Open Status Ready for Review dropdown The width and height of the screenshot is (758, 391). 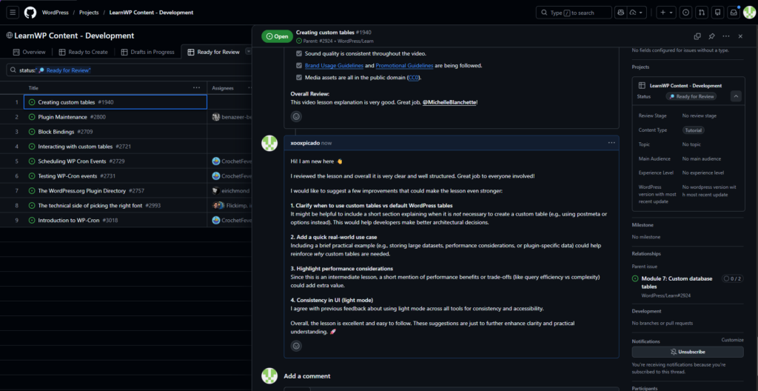point(691,96)
